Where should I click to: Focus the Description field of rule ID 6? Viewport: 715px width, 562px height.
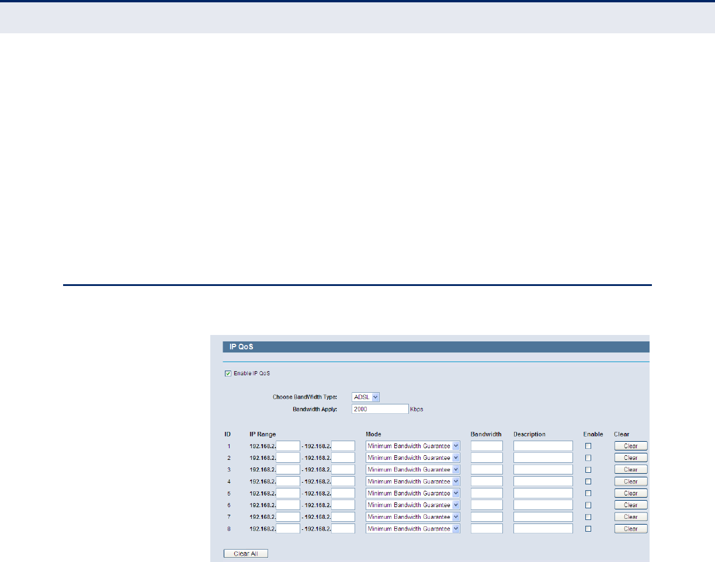(x=543, y=505)
